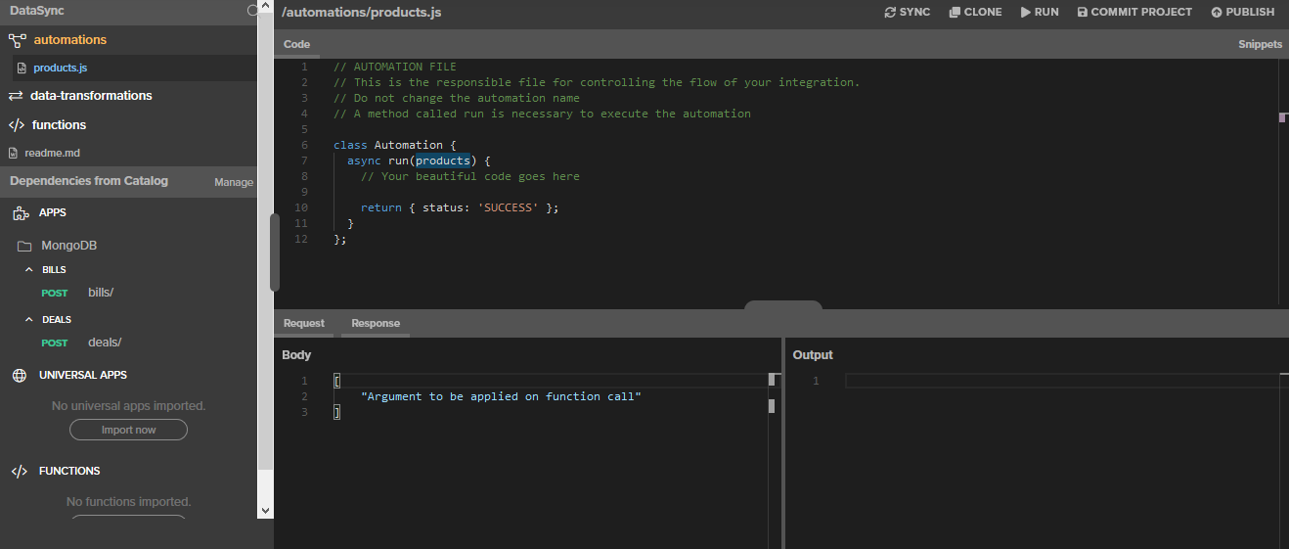Collapse the DEALS endpoint group
This screenshot has height=549, width=1289.
click(29, 319)
